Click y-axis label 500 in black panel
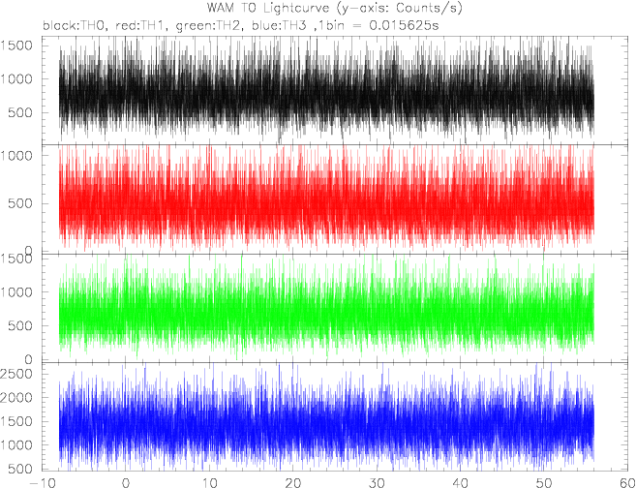 pos(22,112)
